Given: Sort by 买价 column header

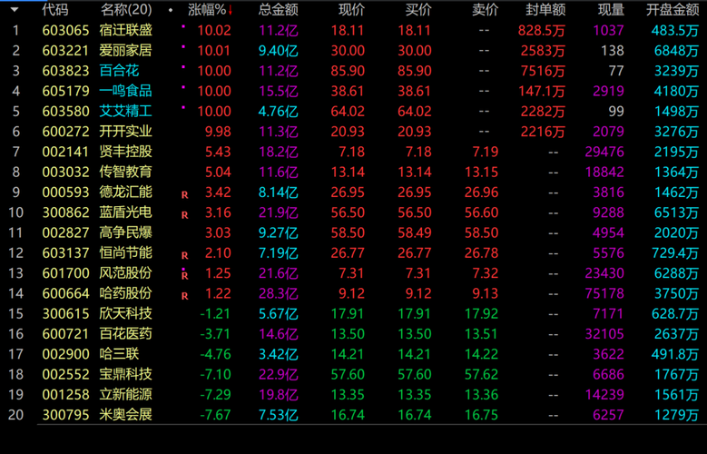Looking at the screenshot, I should pos(418,9).
